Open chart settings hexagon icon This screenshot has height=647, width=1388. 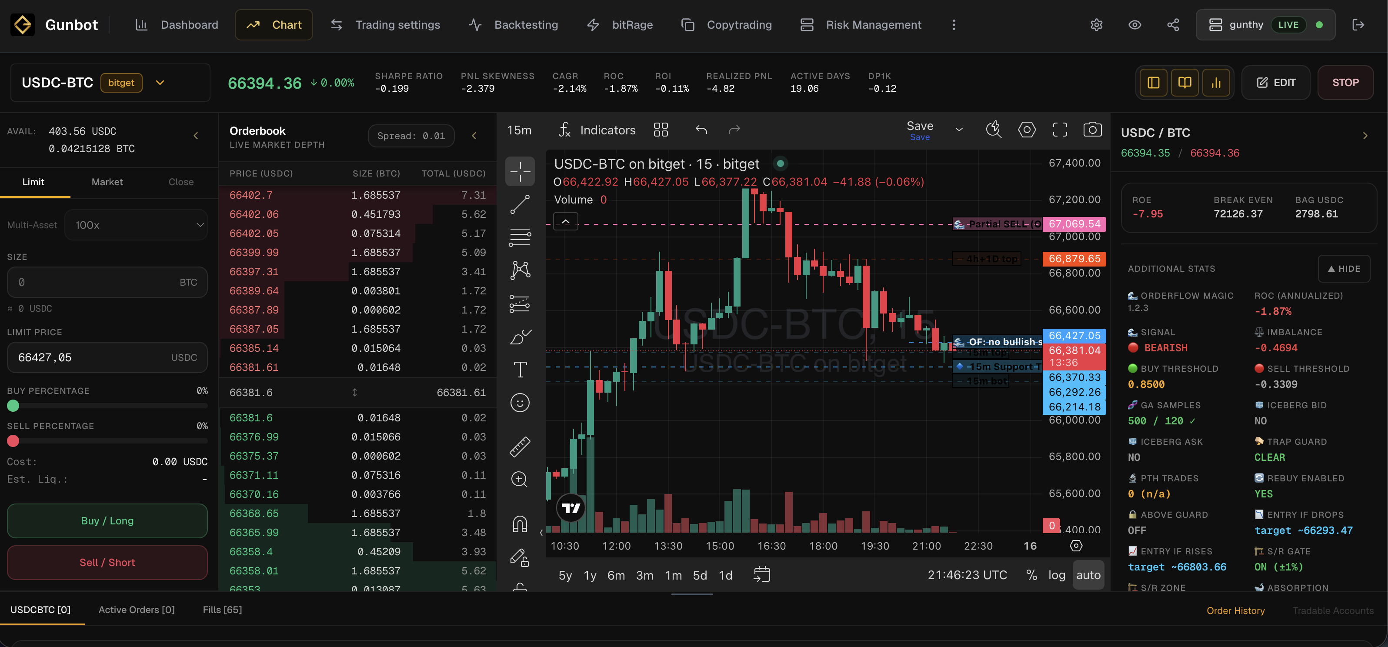1027,130
